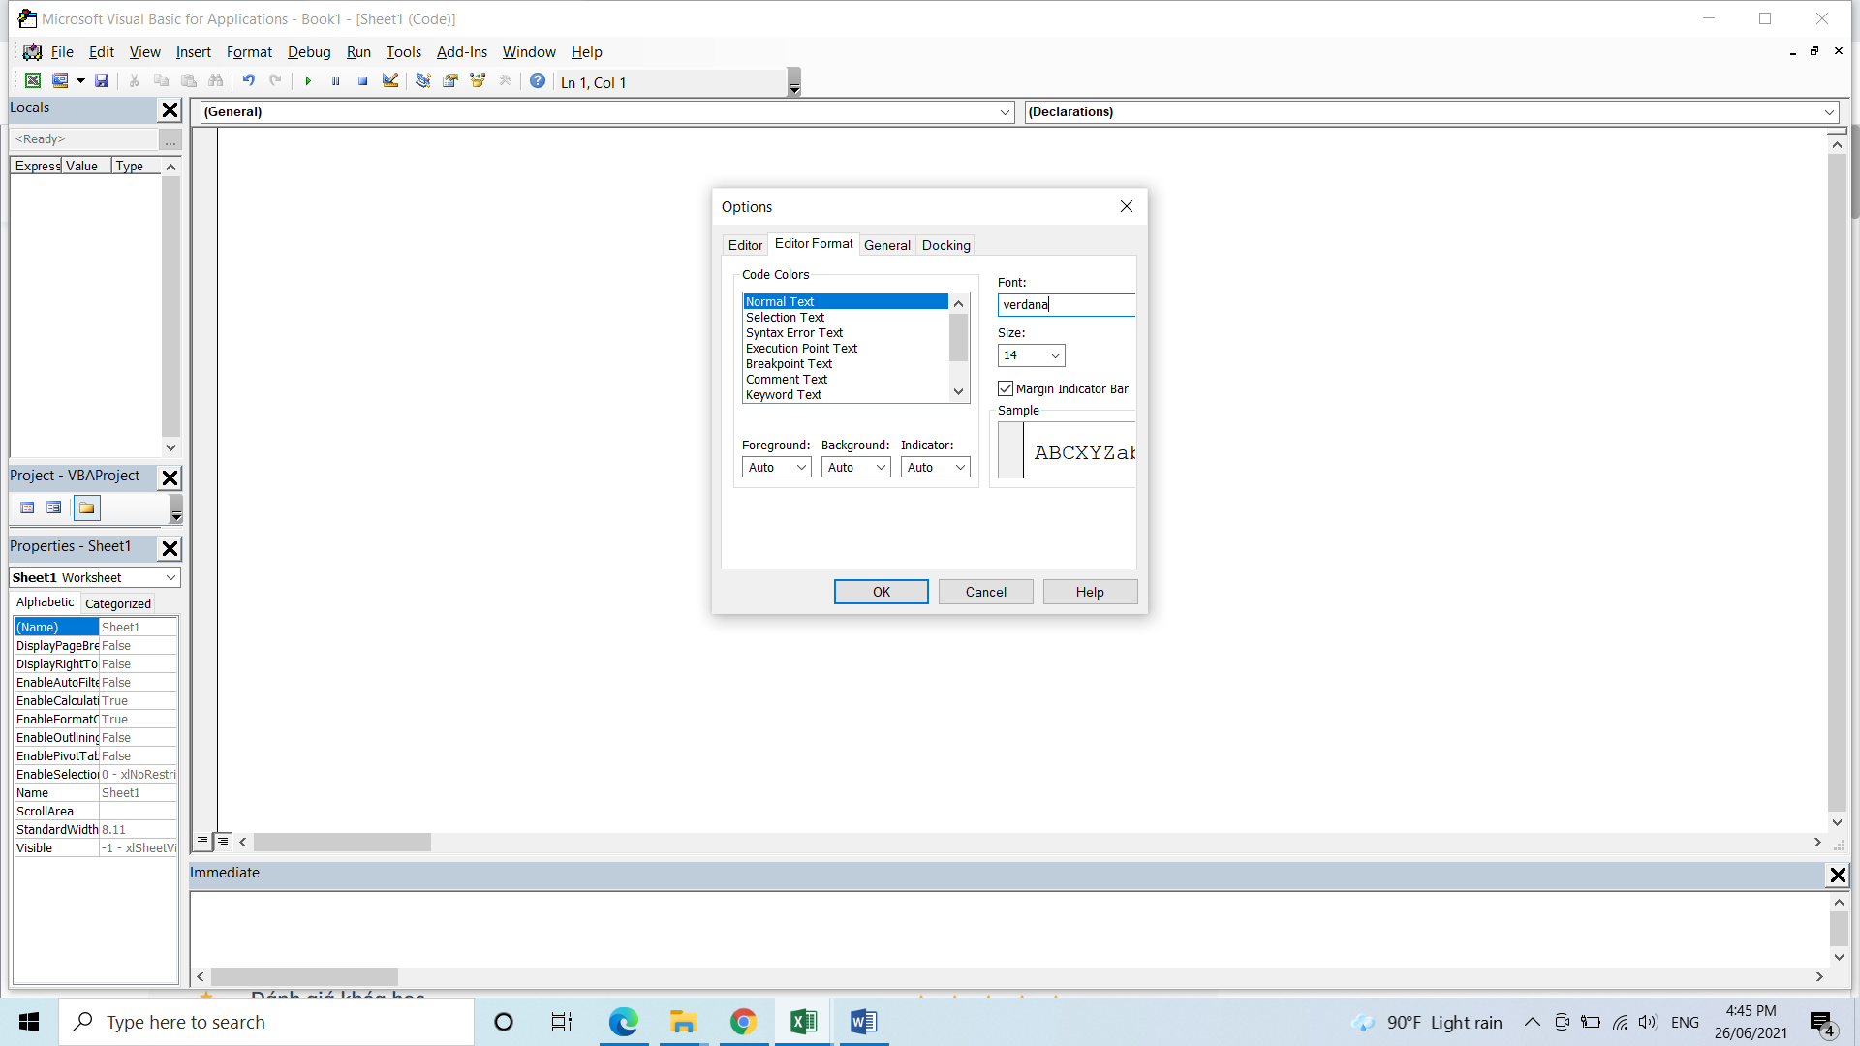1860x1046 pixels.
Task: Open the Sheet1 Worksheet properties dropdown
Action: (x=171, y=577)
